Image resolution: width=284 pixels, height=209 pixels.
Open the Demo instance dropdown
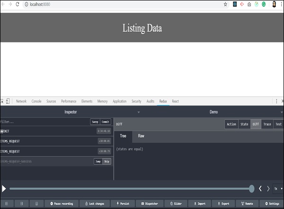pos(280,112)
